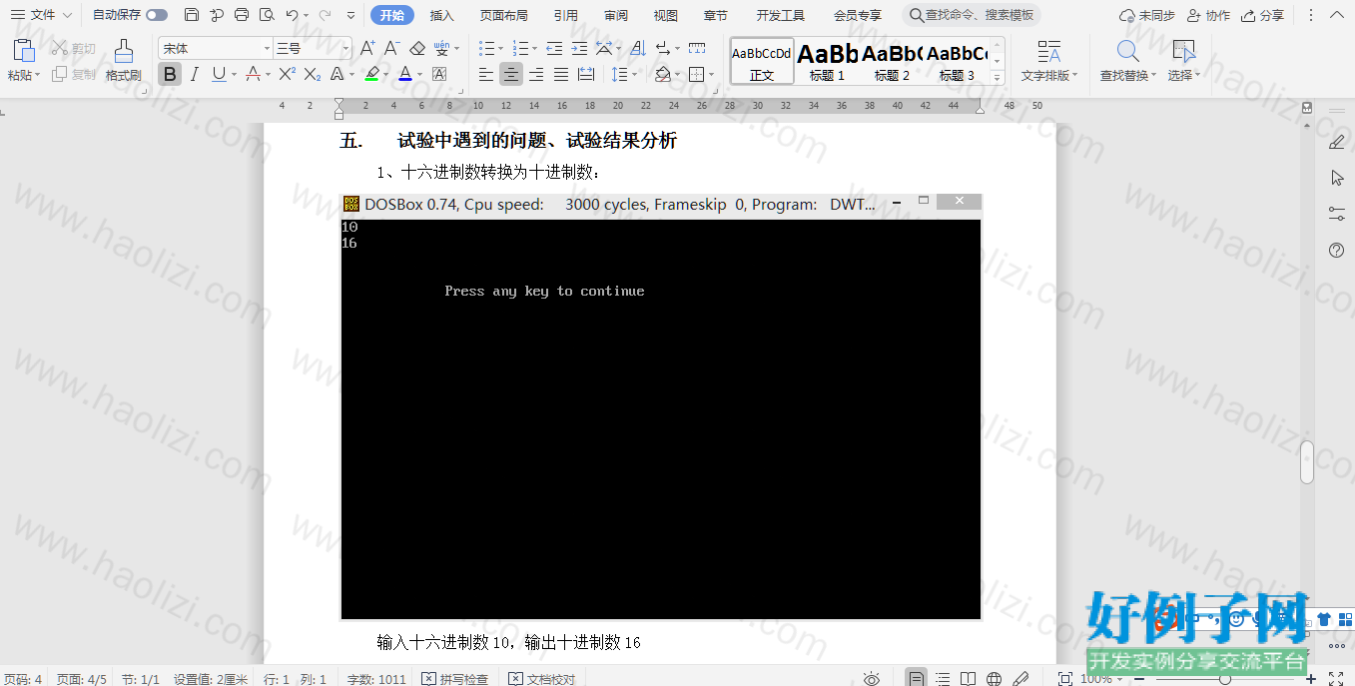This screenshot has height=686, width=1355.
Task: Toggle Italic formatting
Action: coord(195,74)
